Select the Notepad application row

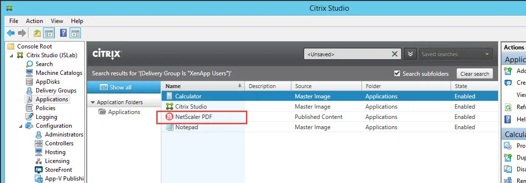click(330, 127)
